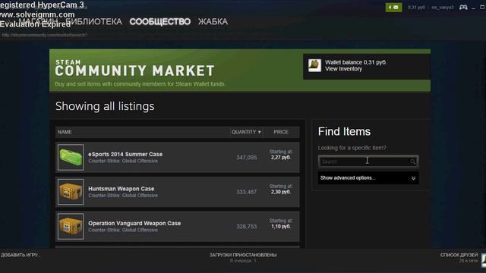Click the Huntsman Weapon Case thumbnail

pyautogui.click(x=71, y=192)
